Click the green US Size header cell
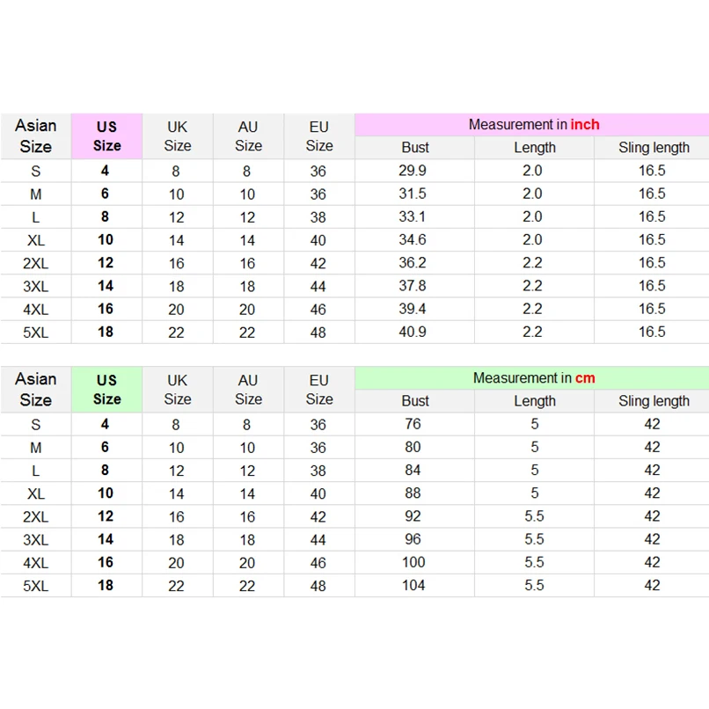 (x=106, y=390)
